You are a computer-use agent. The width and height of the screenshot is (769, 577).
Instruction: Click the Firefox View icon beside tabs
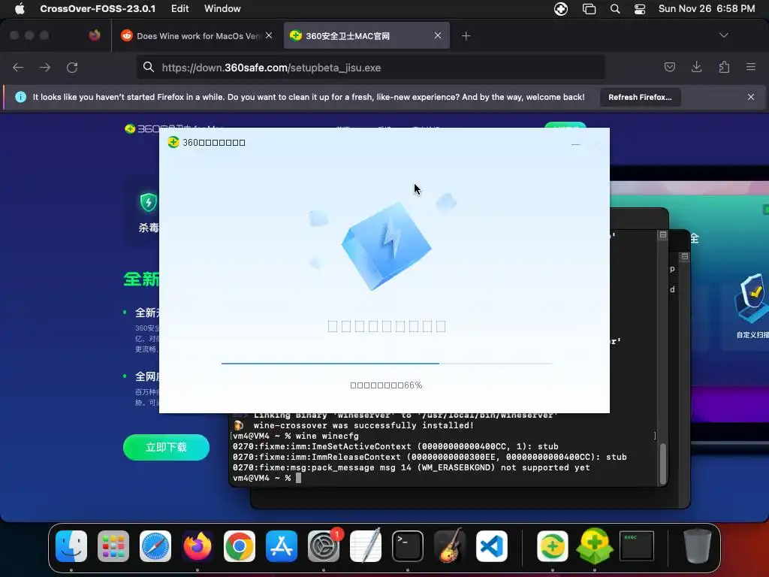[x=95, y=35]
